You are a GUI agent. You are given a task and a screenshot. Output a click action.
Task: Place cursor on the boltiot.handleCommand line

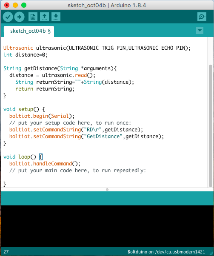point(45,164)
